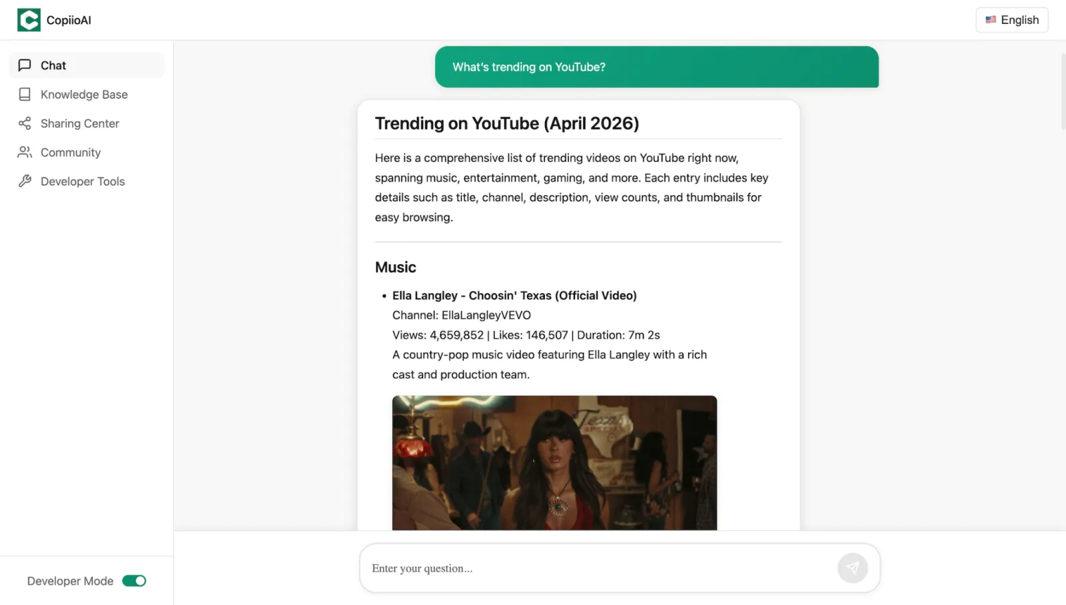The height and width of the screenshot is (605, 1066).
Task: Click the Ella Langley video thumbnail
Action: point(554,463)
